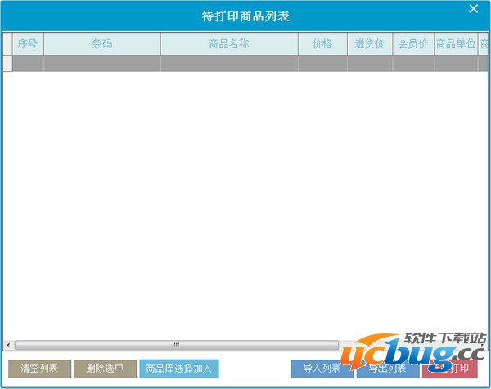
Task: Click the 进货价 column header
Action: pyautogui.click(x=370, y=44)
